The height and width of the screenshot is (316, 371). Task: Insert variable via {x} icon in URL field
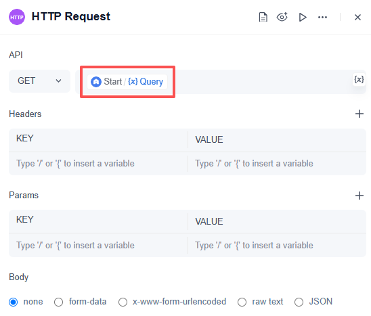(359, 79)
